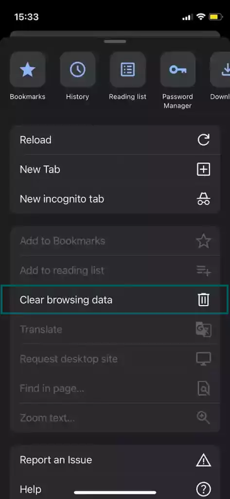Open History clock icon

point(77,69)
